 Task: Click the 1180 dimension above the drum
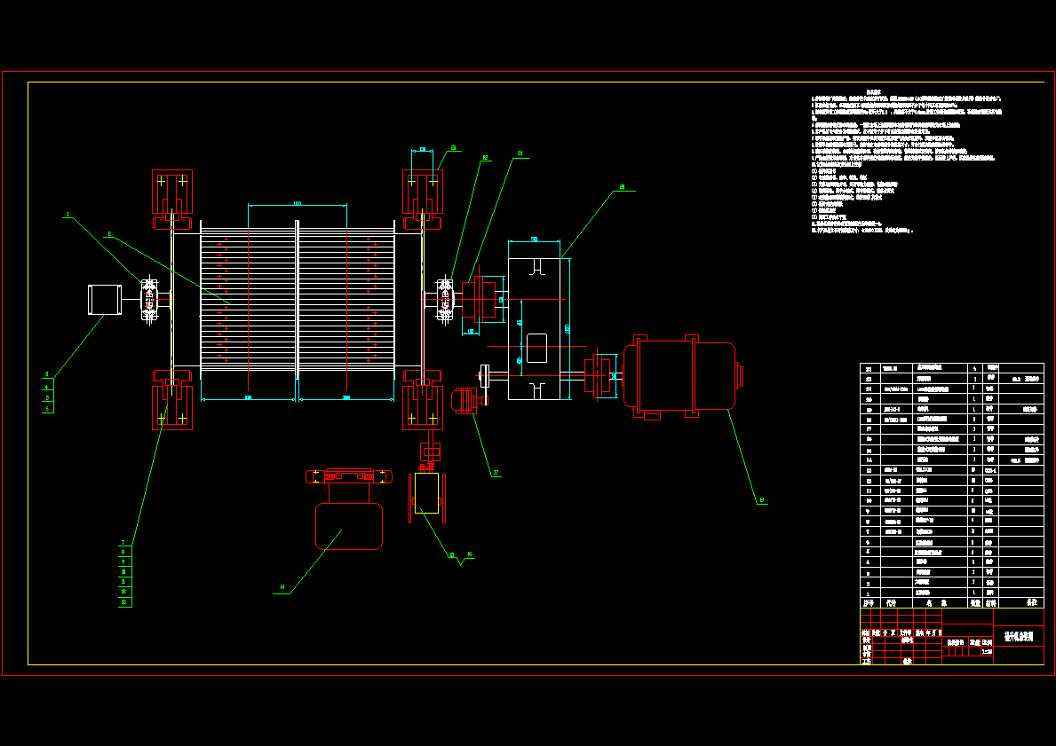pos(297,203)
